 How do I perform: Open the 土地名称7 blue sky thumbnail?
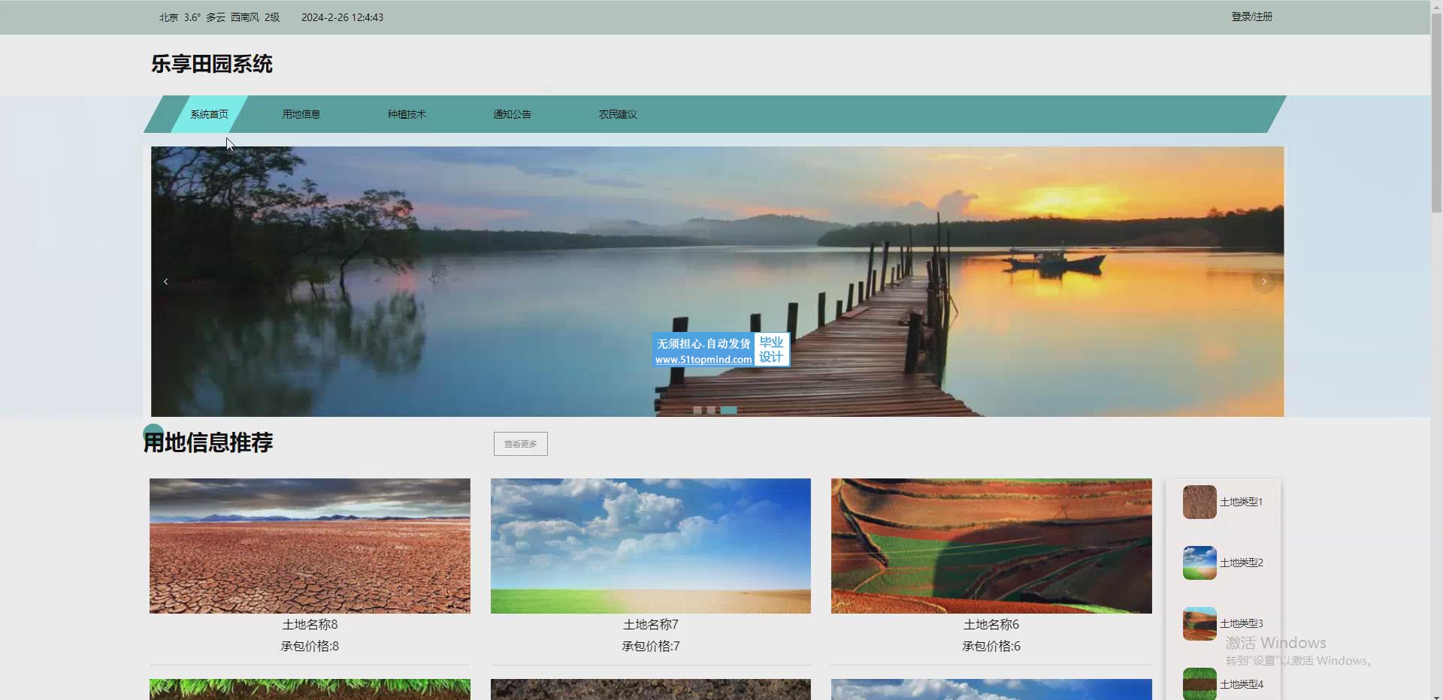tap(651, 546)
